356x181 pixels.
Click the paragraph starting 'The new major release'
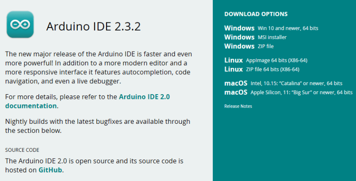98,67
